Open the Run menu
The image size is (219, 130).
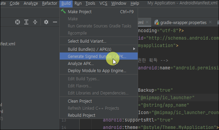(78, 3)
